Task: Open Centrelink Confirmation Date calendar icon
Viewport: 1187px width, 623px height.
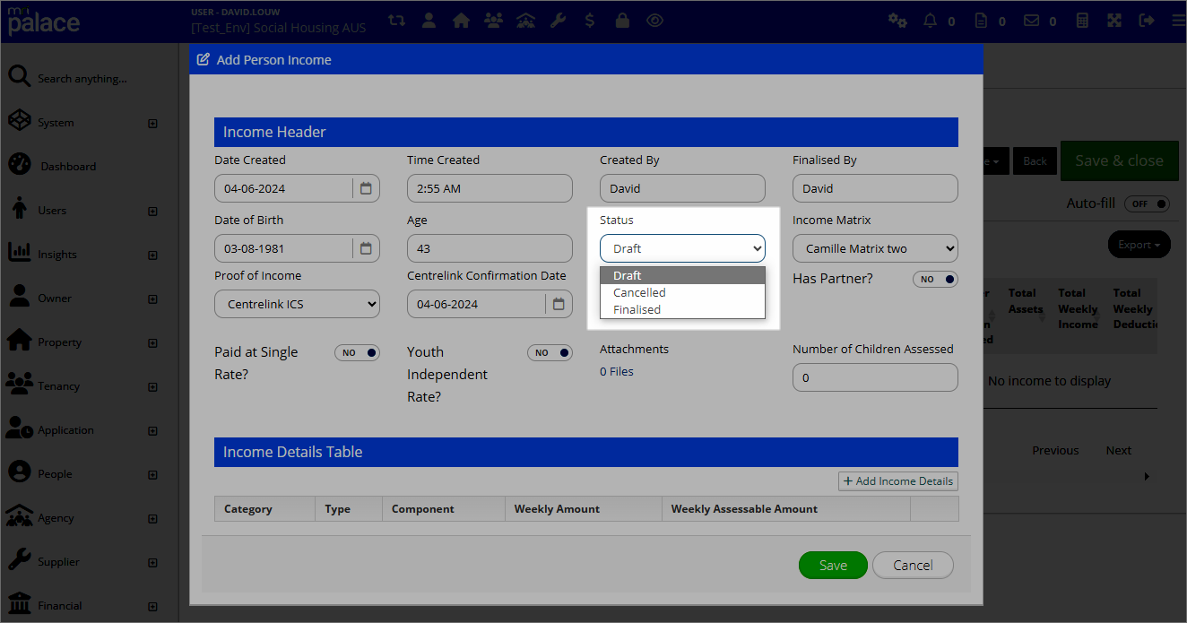Action: tap(559, 304)
